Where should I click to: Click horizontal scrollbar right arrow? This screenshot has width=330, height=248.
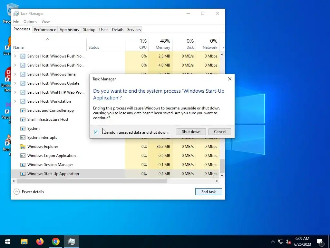point(217,181)
